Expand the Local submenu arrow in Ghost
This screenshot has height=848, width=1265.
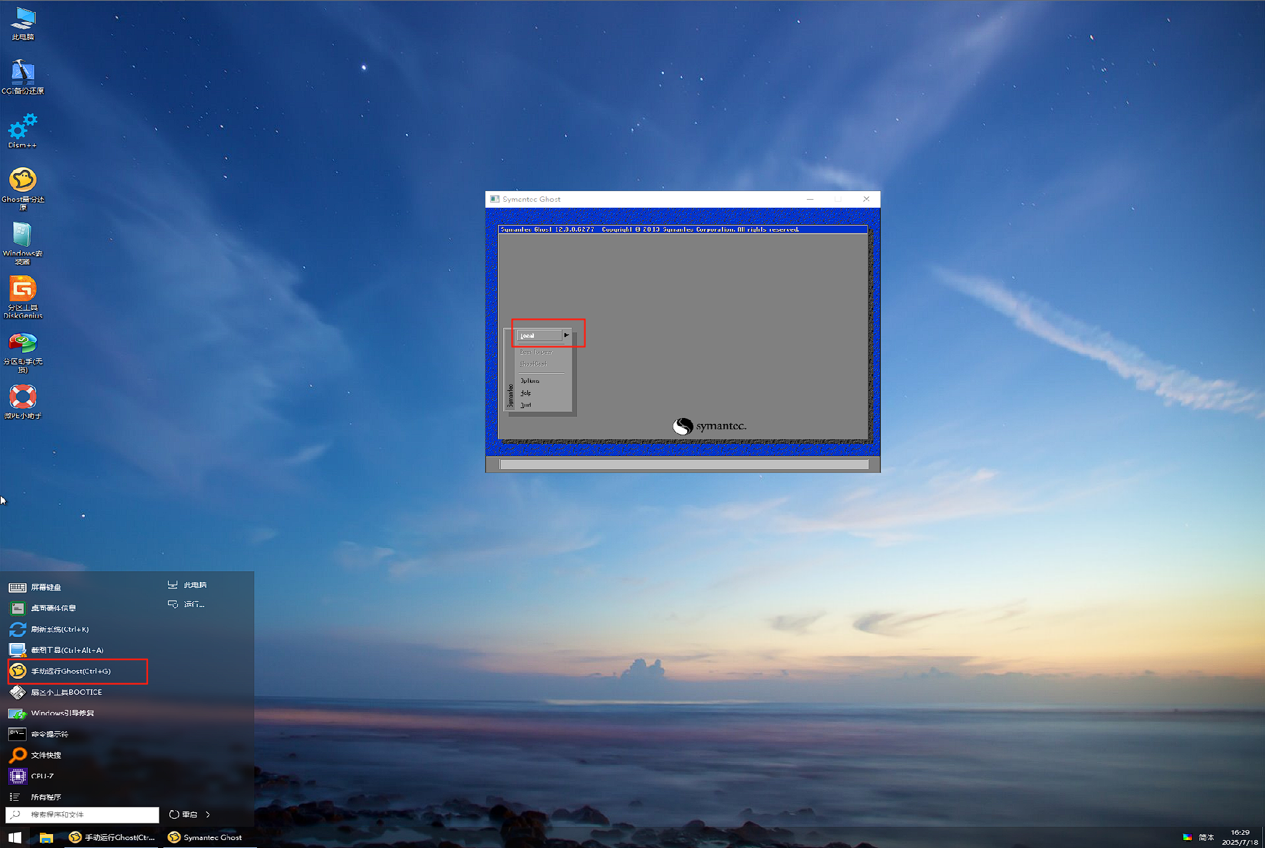pyautogui.click(x=566, y=335)
